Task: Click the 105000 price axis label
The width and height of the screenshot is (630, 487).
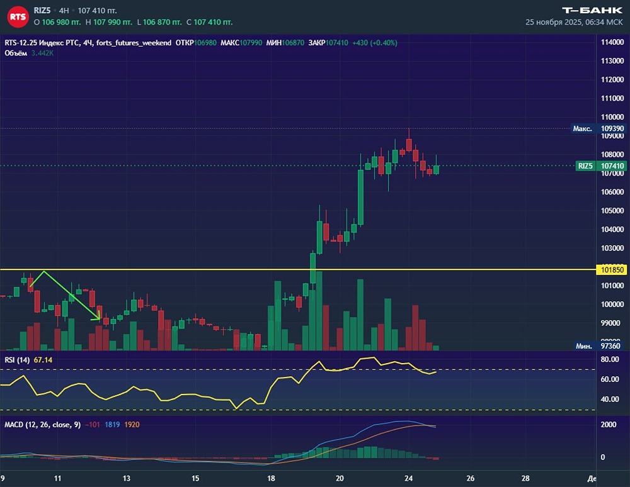Action: (612, 211)
